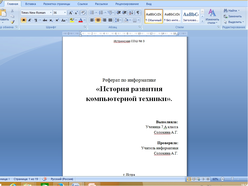Apply the superscript x² formatting
Image resolution: width=248 pixels, height=186 pixels.
coord(57,20)
